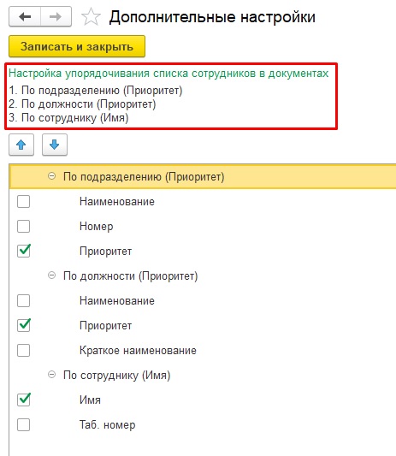This screenshot has width=396, height=456.
Task: Move selected item down with blue arrow
Action: coord(55,145)
